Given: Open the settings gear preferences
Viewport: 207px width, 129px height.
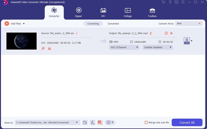Looking at the screenshot, I should coord(109,123).
